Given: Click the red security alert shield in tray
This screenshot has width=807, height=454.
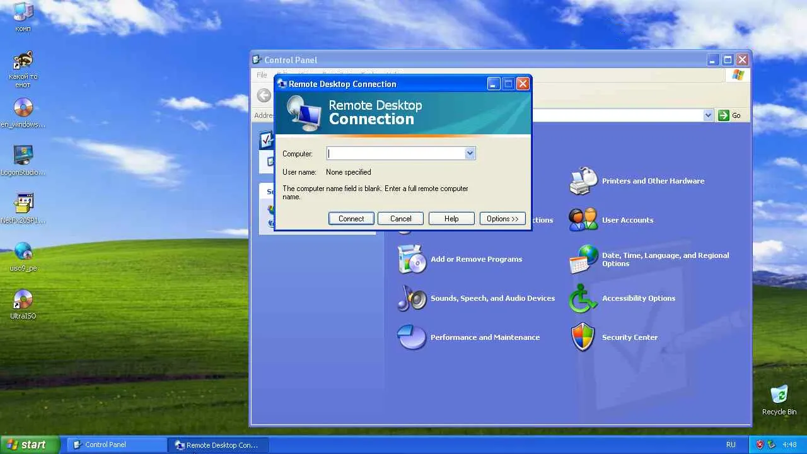Looking at the screenshot, I should pyautogui.click(x=760, y=445).
